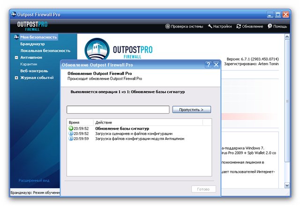Click the version text Версия: 6.7.1
Screen dimensions: 300x206
tap(253, 59)
